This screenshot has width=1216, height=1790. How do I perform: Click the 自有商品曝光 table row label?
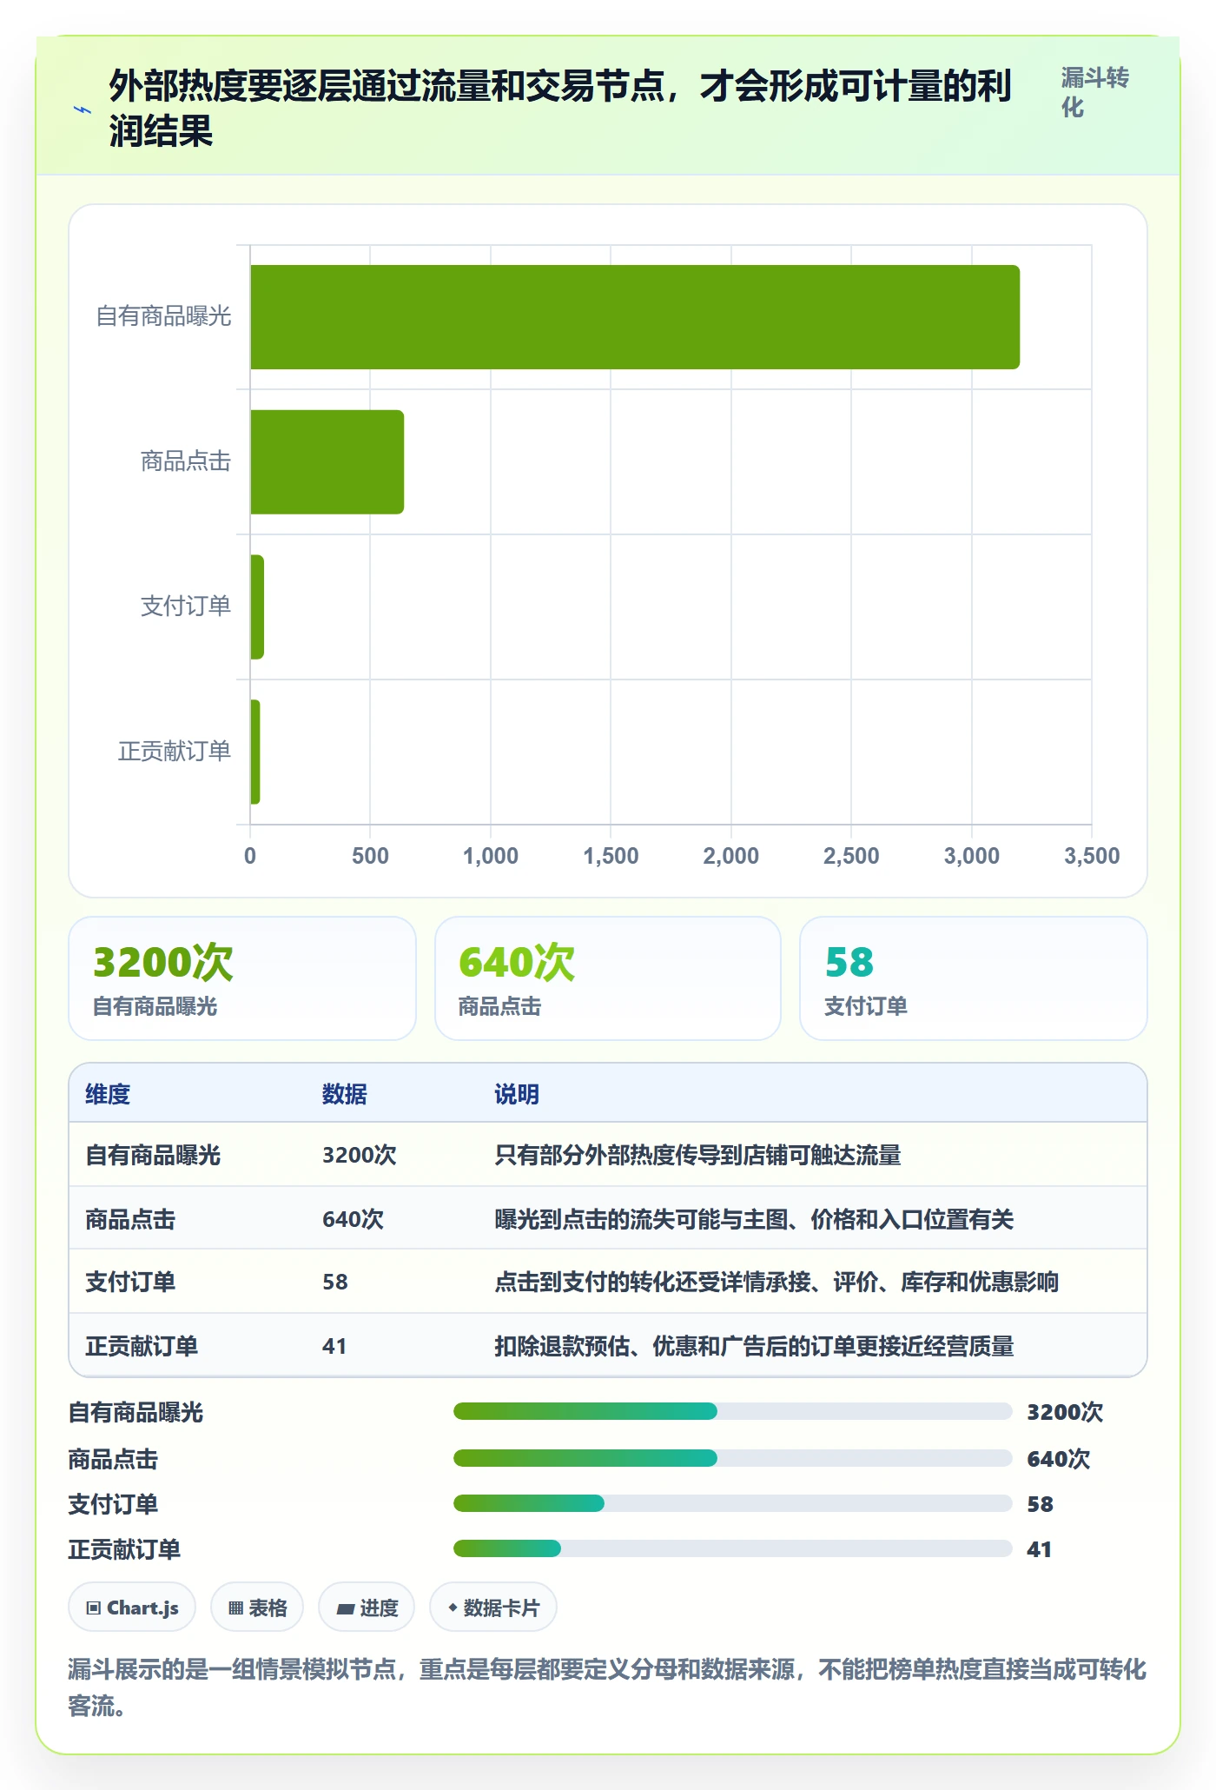[x=153, y=1155]
